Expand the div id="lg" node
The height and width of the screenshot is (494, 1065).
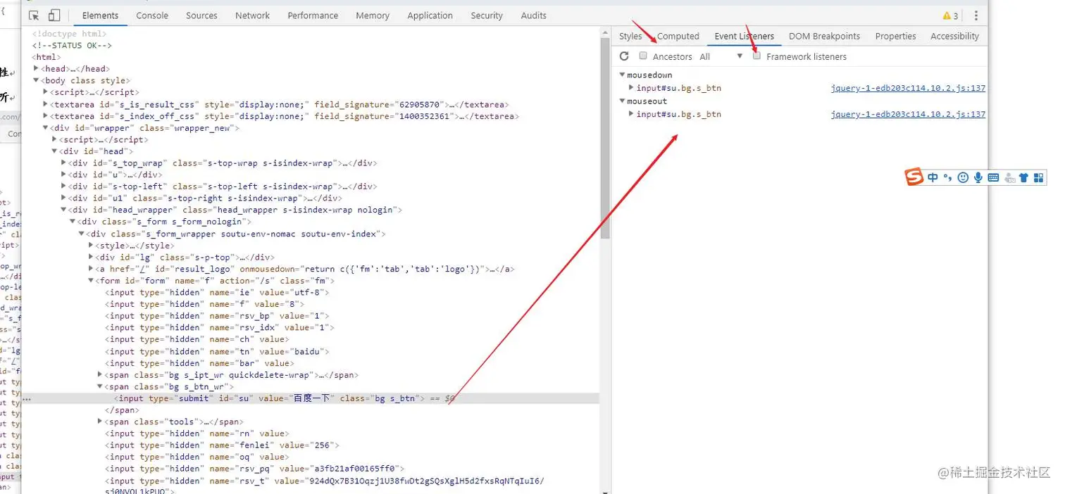pyautogui.click(x=90, y=258)
